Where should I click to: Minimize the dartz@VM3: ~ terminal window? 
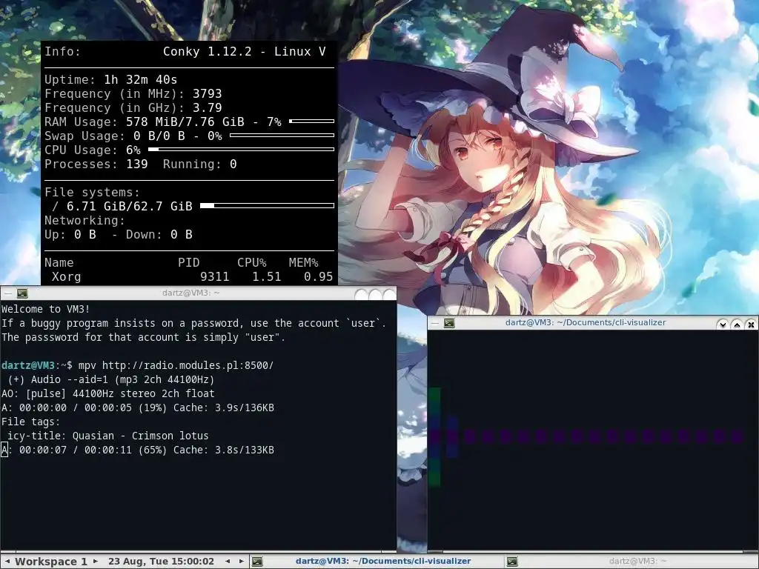click(x=361, y=294)
